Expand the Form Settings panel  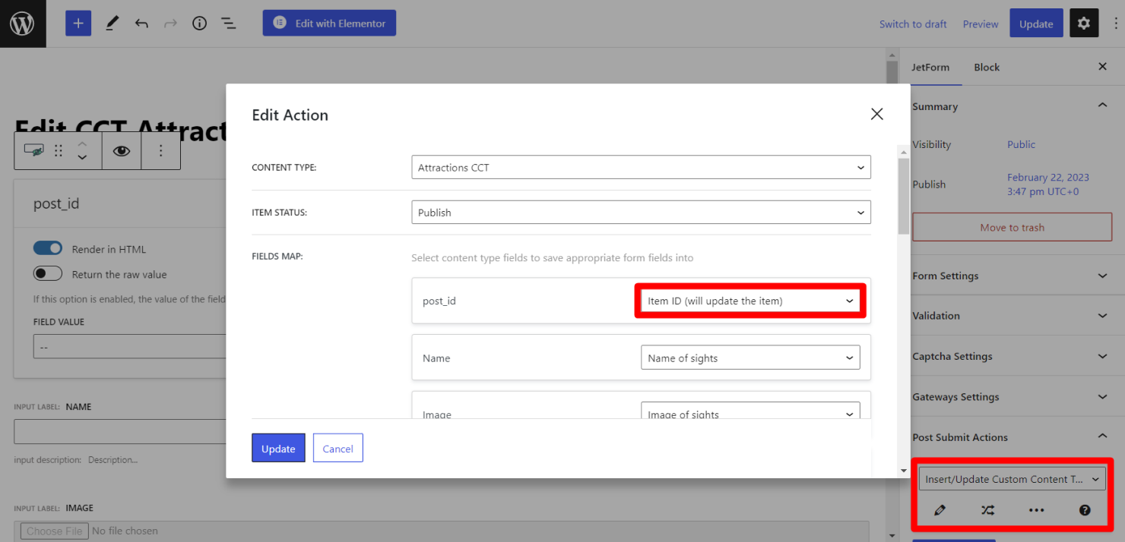tap(1010, 276)
